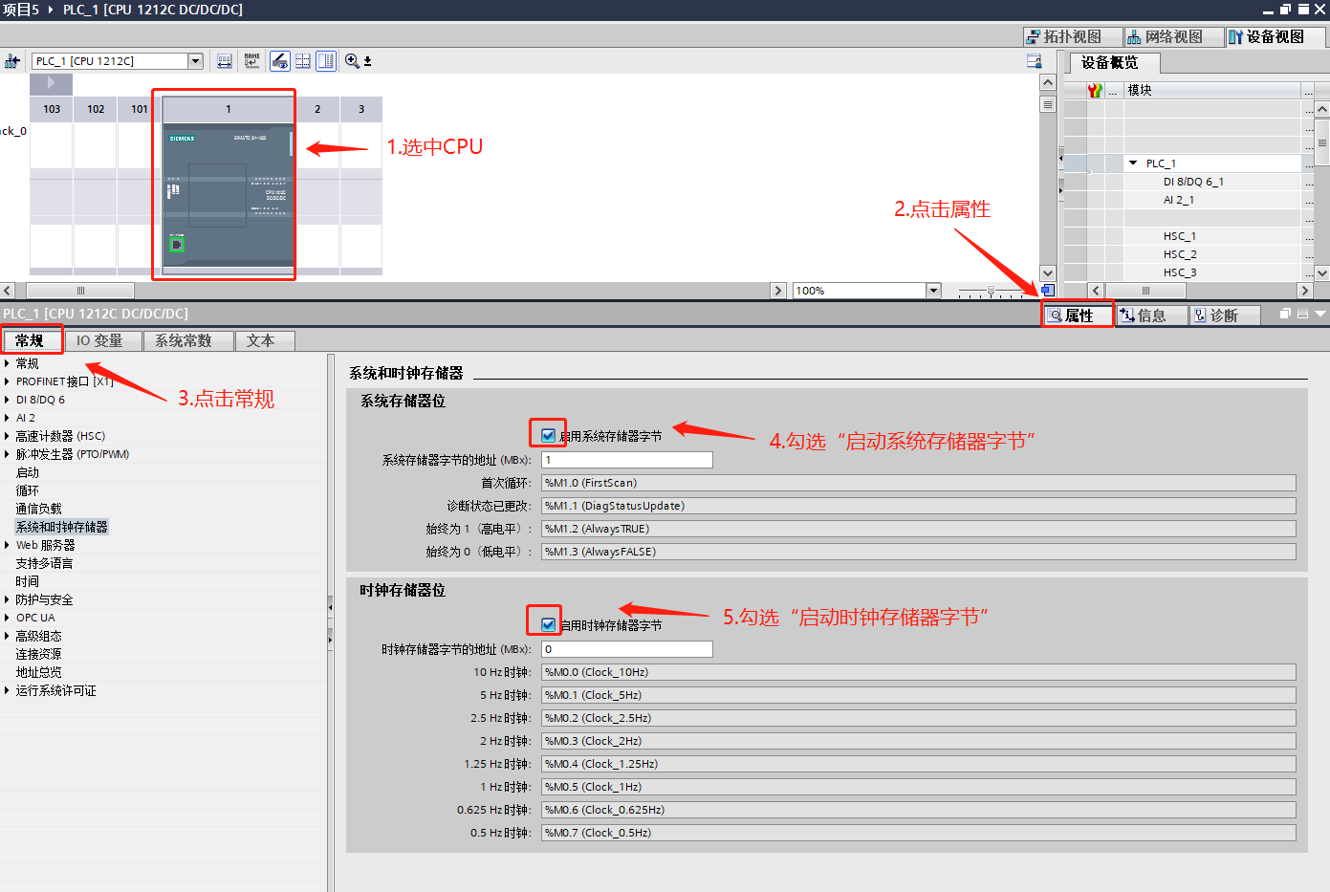Expand the 高速计数器 (HSC) tree node
This screenshot has width=1330, height=892.
tap(7, 436)
